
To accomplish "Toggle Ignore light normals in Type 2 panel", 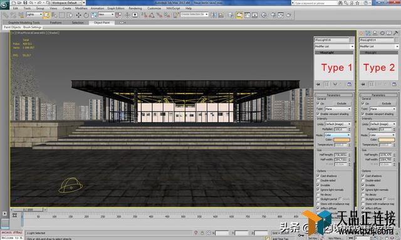I will (x=363, y=190).
